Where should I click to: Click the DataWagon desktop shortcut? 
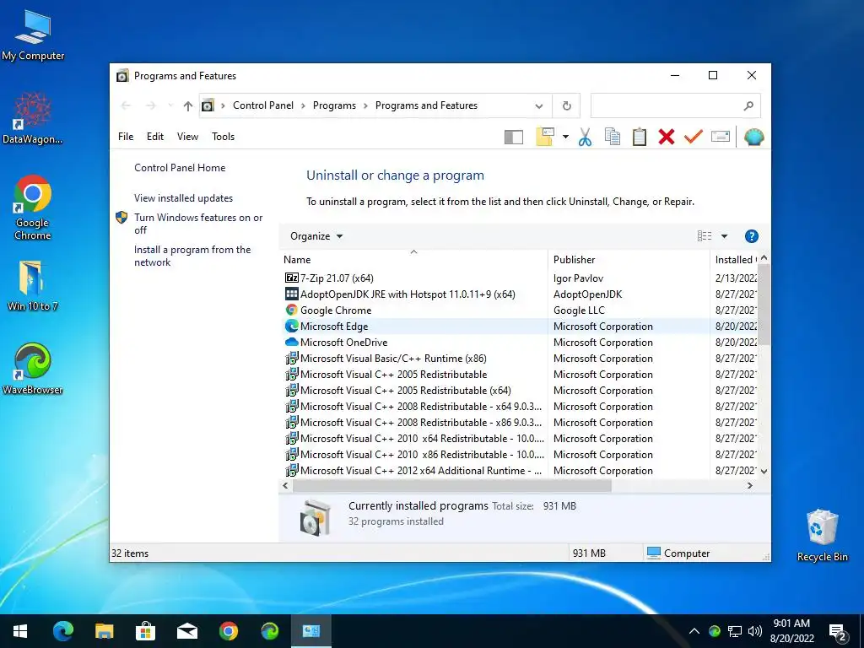click(33, 117)
